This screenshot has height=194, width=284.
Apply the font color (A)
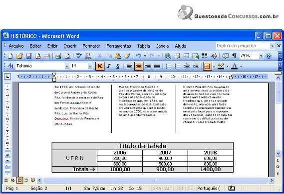tap(235, 66)
